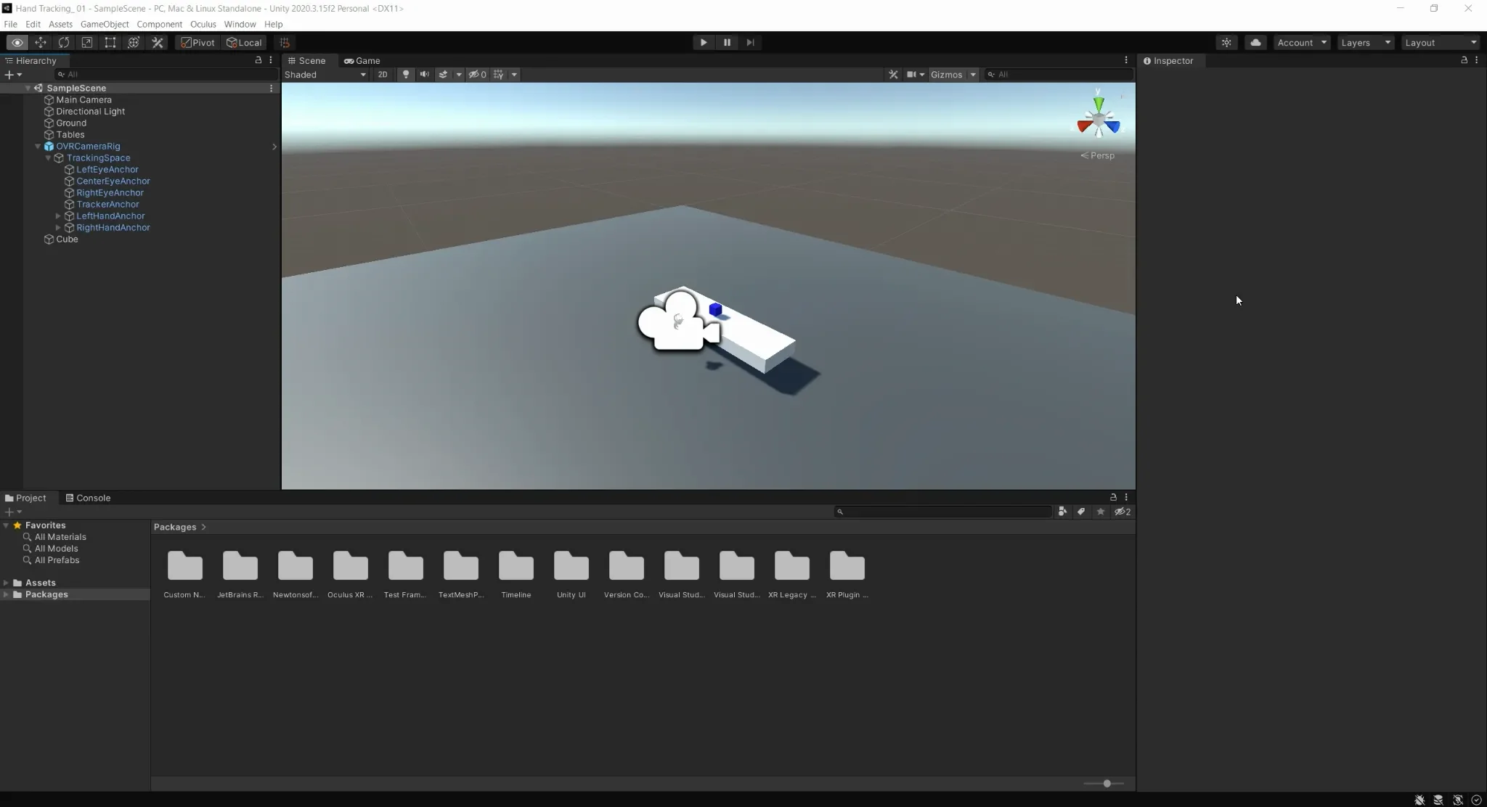This screenshot has width=1487, height=807.
Task: Switch to 2D view mode
Action: coord(382,74)
